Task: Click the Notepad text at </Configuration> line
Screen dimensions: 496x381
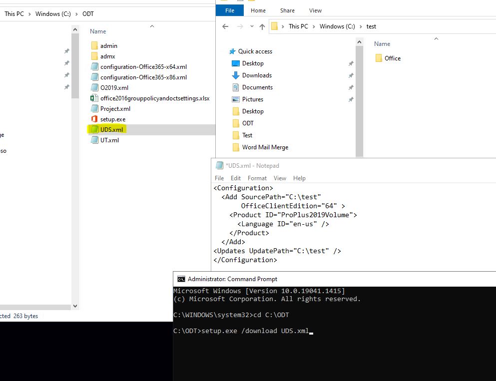Action: 245,260
